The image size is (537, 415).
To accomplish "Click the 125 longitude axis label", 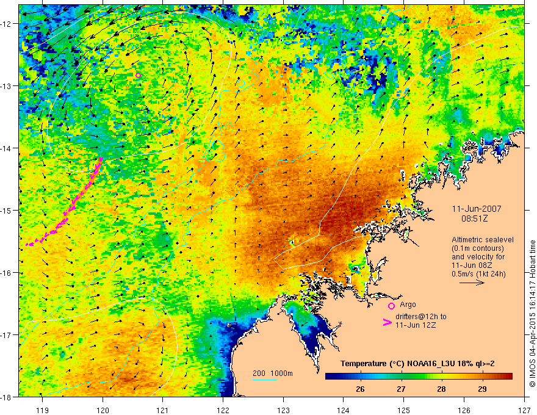I will click(404, 410).
